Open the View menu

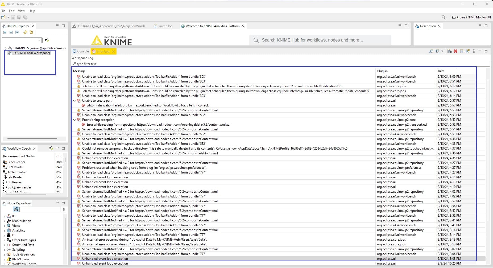pos(21,11)
